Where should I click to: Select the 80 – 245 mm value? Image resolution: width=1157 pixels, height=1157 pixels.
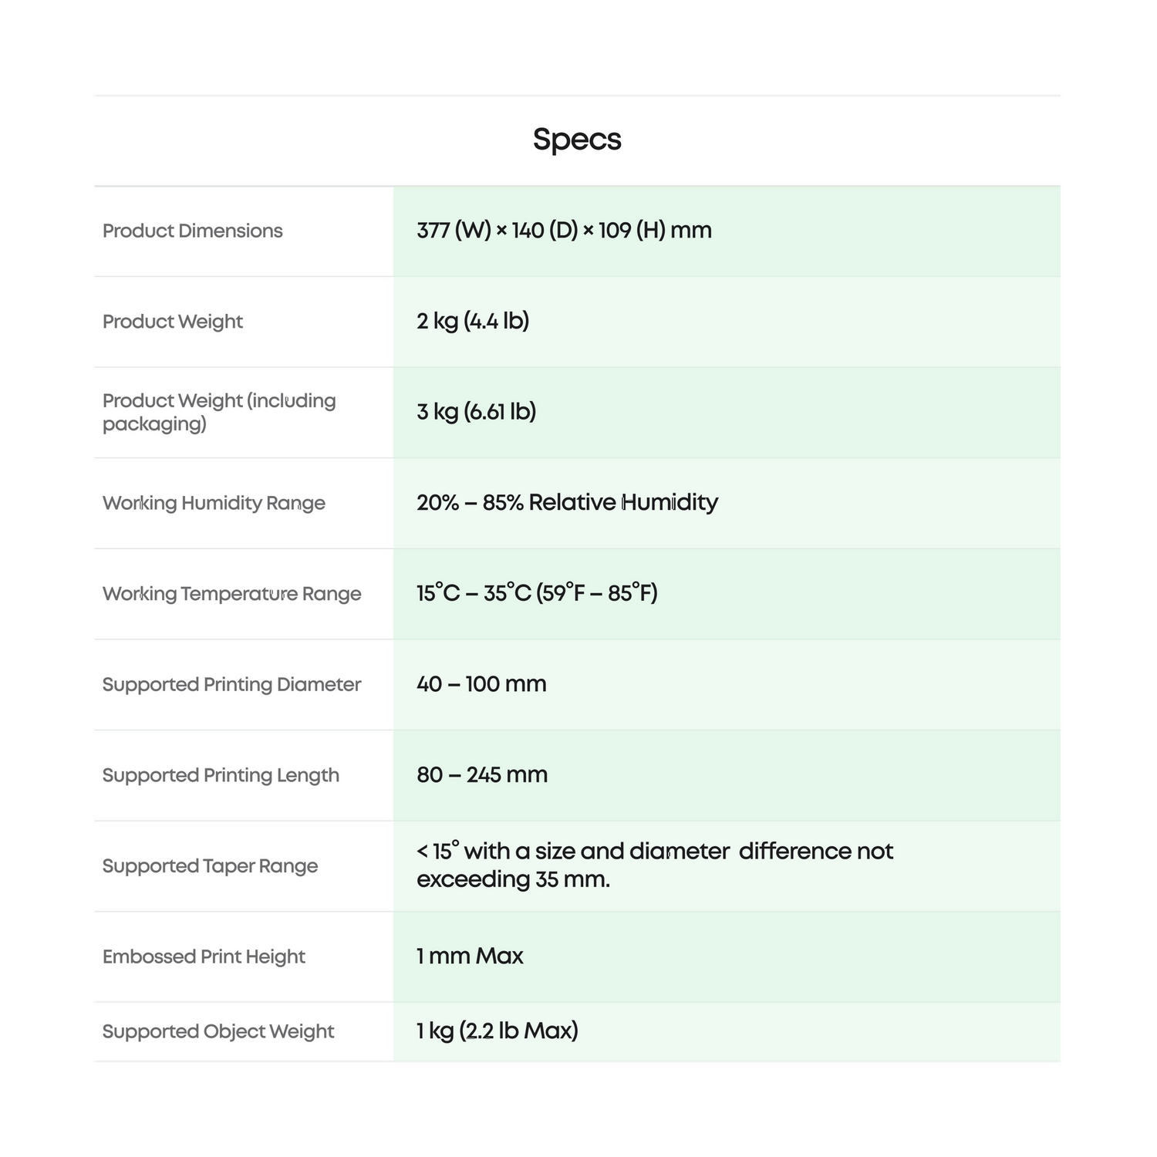pos(482,774)
